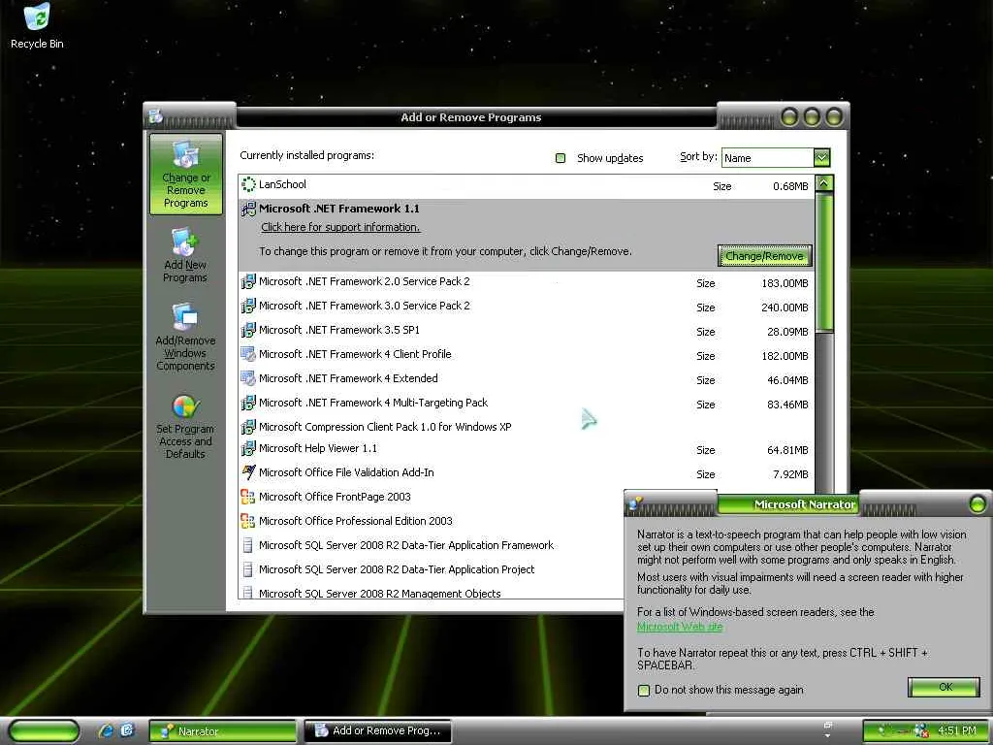This screenshot has width=993, height=745.
Task: Click OK in Microsoft Narrator dialog
Action: tap(945, 688)
